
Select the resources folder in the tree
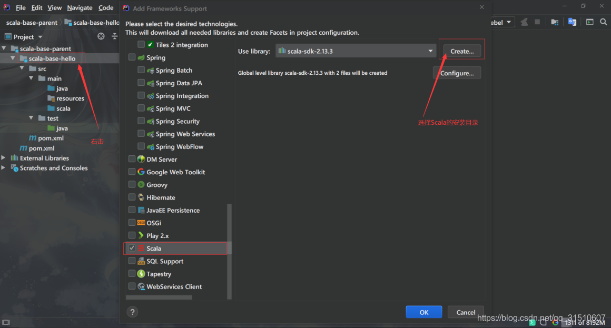tap(65, 98)
